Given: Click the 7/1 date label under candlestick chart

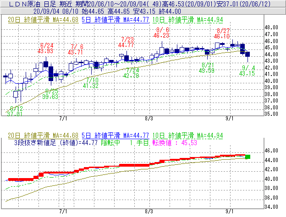Looking at the screenshot, I should 63,119.
